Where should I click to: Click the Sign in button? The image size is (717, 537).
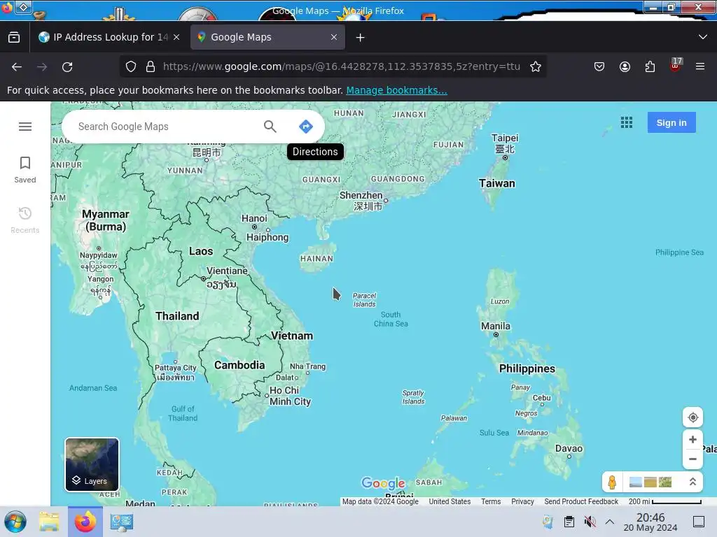(671, 122)
